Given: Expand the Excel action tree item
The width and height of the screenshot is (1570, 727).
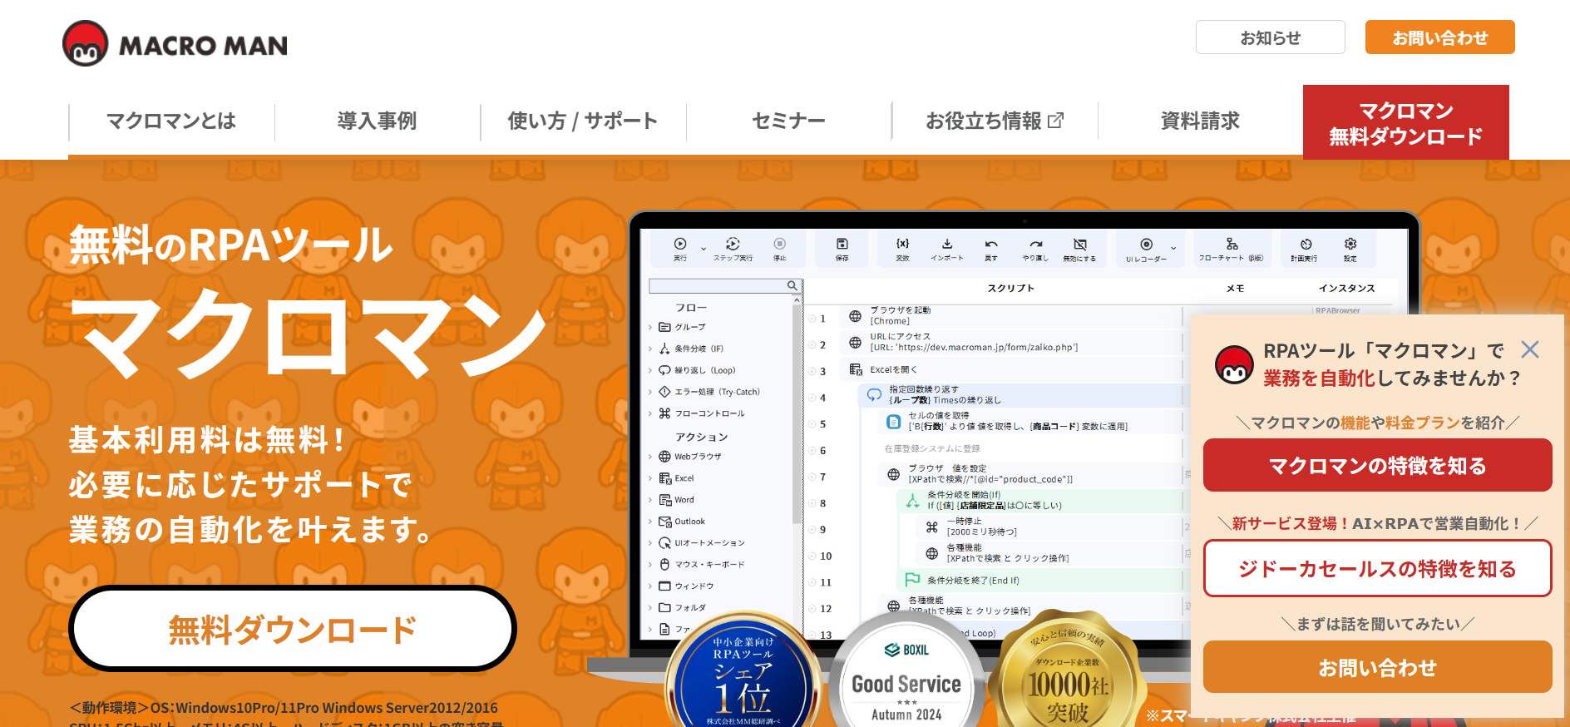Looking at the screenshot, I should point(650,478).
